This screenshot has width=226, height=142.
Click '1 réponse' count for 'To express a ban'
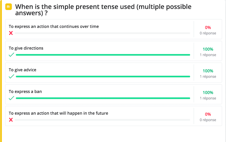coord(208,98)
